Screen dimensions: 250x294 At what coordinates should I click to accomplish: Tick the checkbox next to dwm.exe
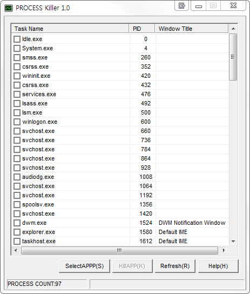coord(17,223)
